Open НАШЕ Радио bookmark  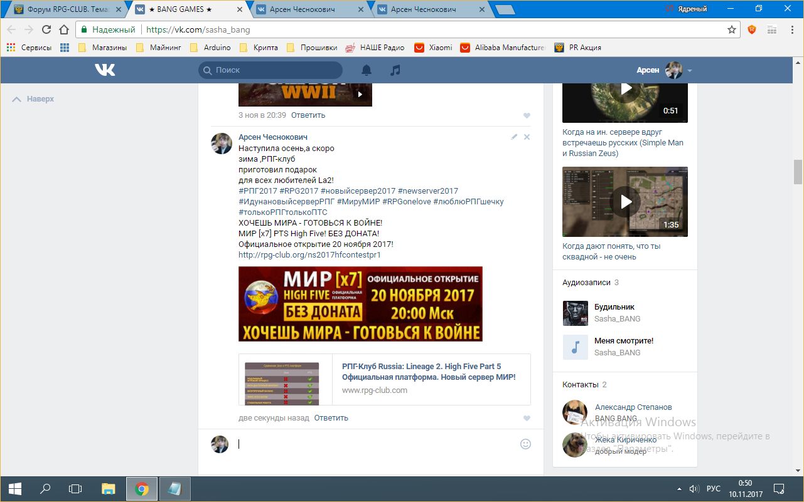(x=375, y=48)
